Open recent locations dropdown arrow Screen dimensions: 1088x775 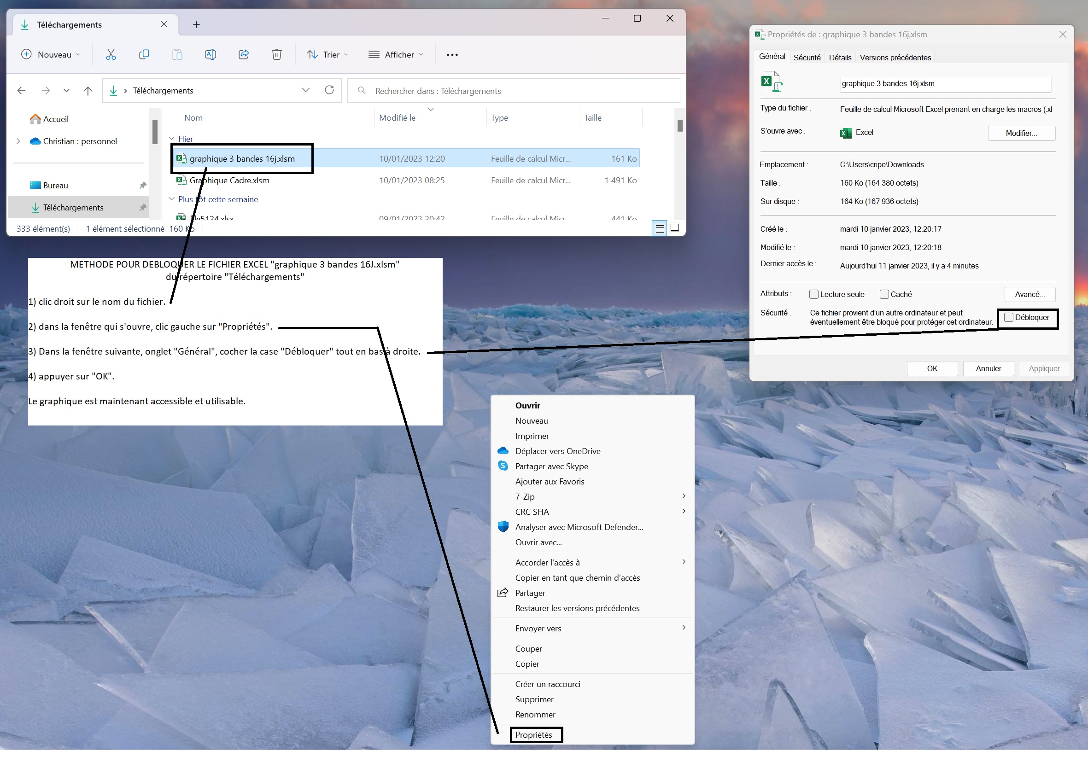66,90
